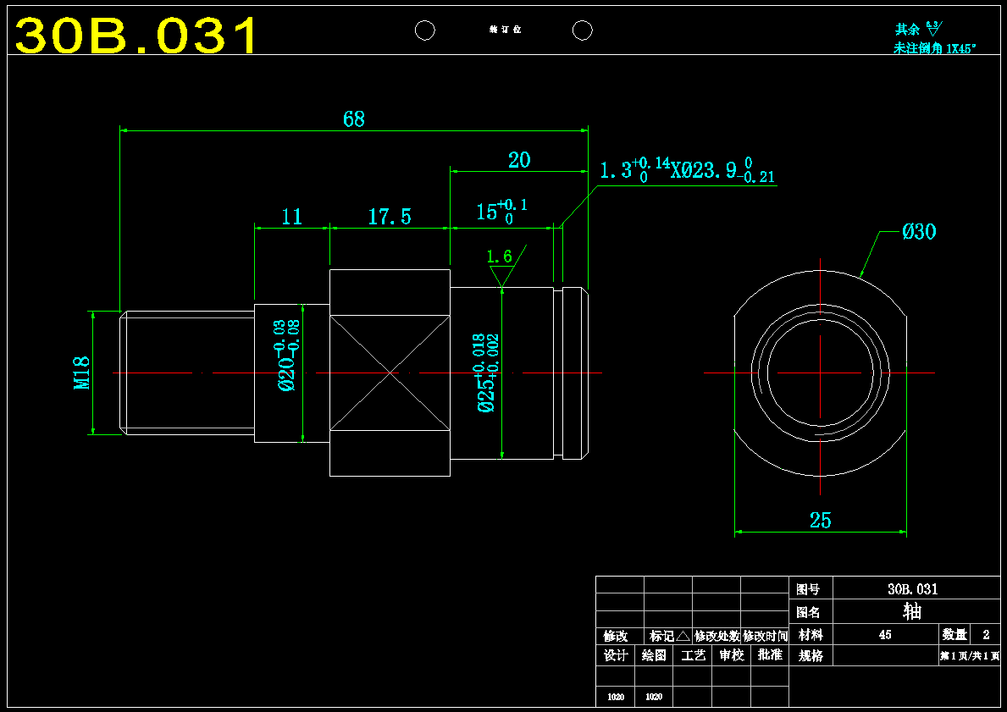Image resolution: width=1007 pixels, height=712 pixels.
Task: Select the left binding hole circle
Action: click(x=425, y=30)
